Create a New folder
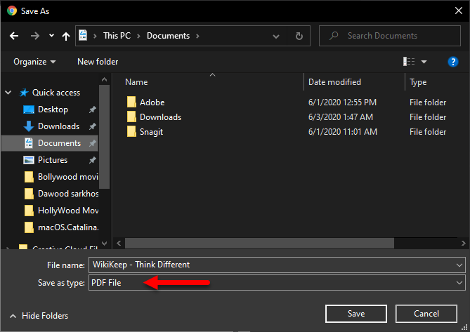 (x=98, y=62)
